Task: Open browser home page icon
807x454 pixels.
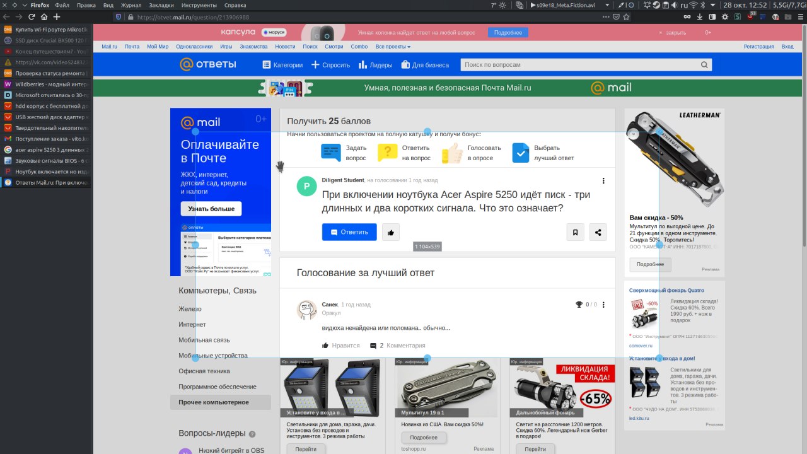Action: pos(44,17)
